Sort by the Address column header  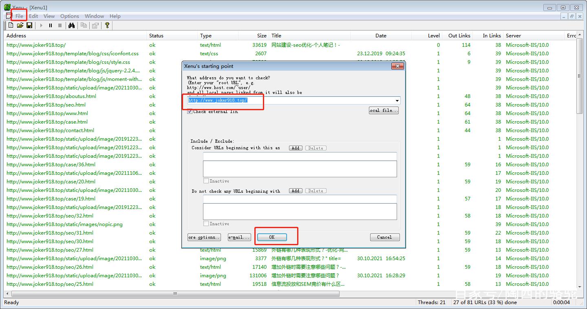coord(75,36)
